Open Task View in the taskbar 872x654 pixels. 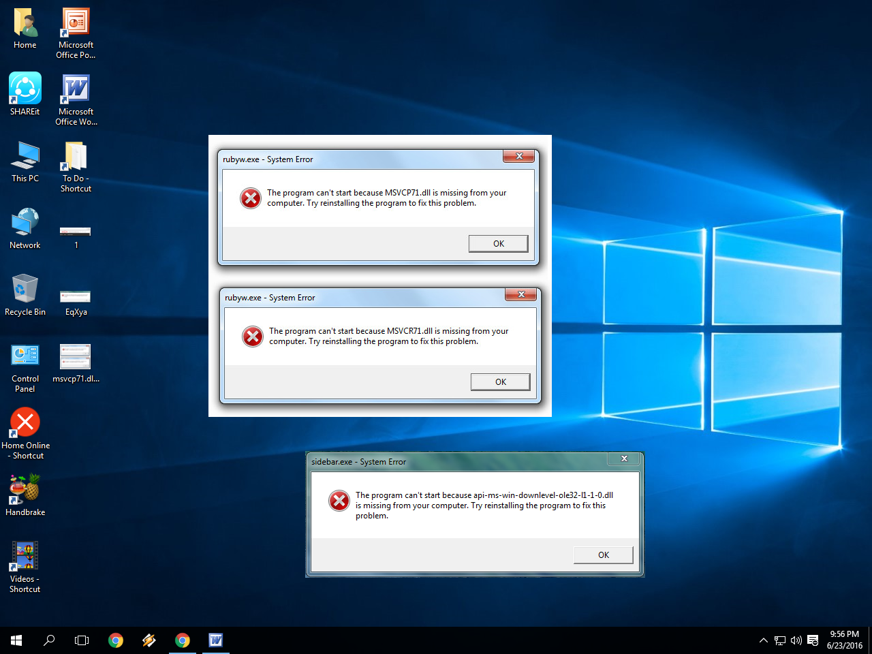(x=82, y=640)
